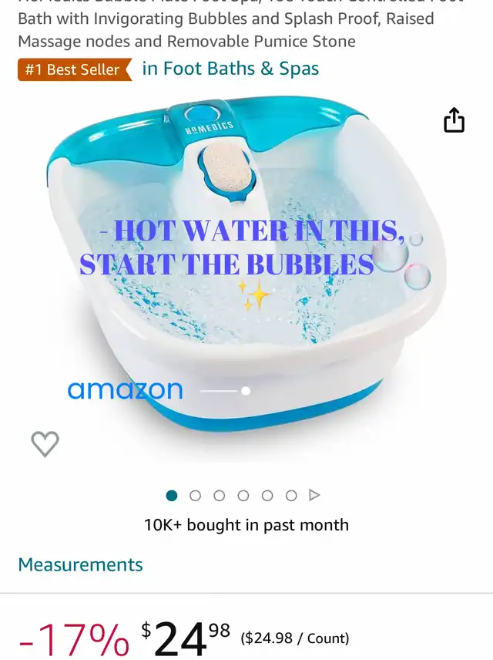This screenshot has width=493, height=660.
Task: Open the Foot Baths & Spas category link
Action: pyautogui.click(x=230, y=69)
